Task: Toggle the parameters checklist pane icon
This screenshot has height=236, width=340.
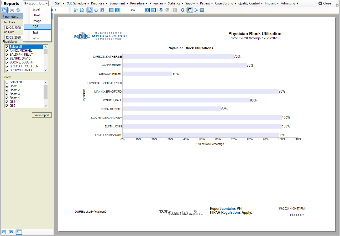Action: point(19,232)
